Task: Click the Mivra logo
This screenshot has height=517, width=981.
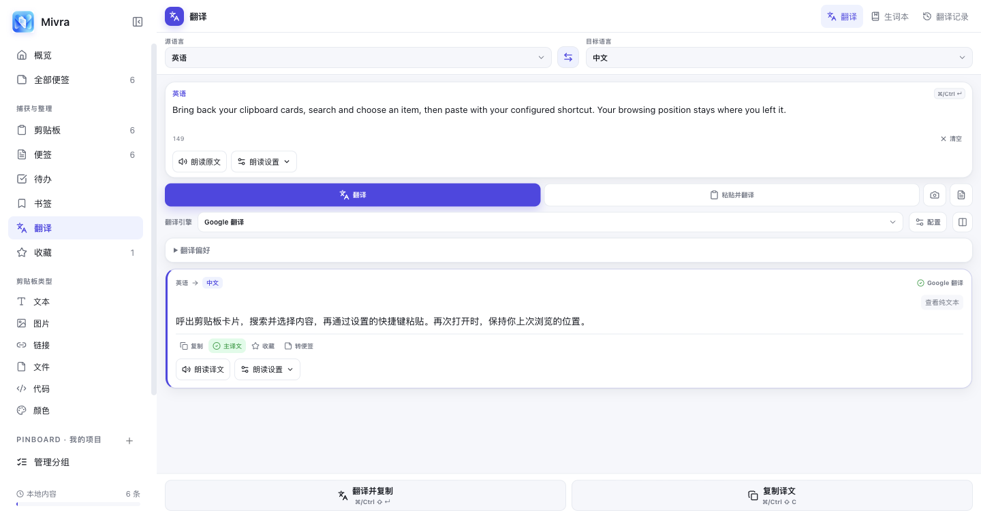Action: click(x=23, y=22)
